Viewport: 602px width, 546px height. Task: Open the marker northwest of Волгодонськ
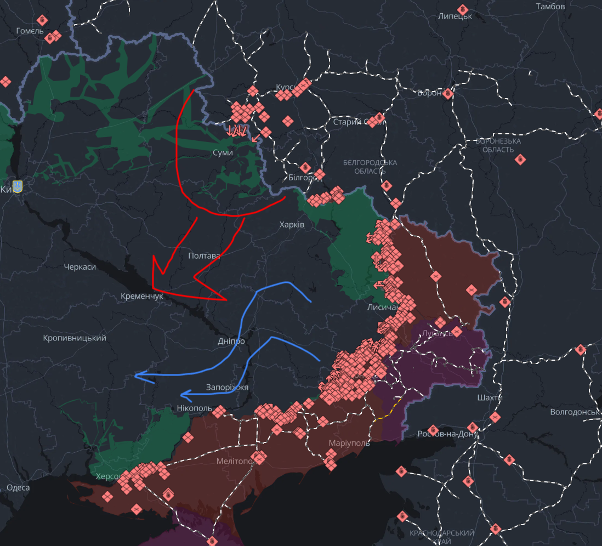tap(581, 350)
